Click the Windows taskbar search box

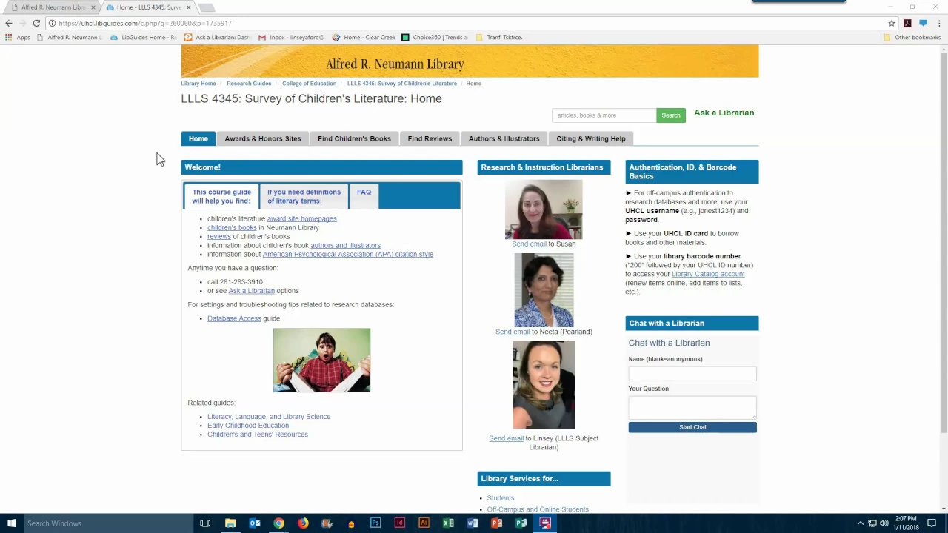pyautogui.click(x=107, y=523)
